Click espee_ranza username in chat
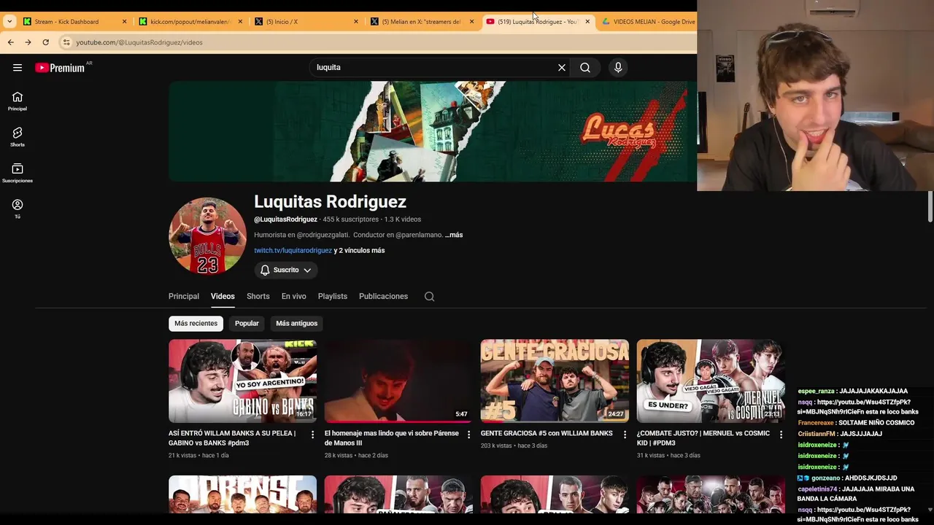The image size is (934, 525). tap(816, 391)
